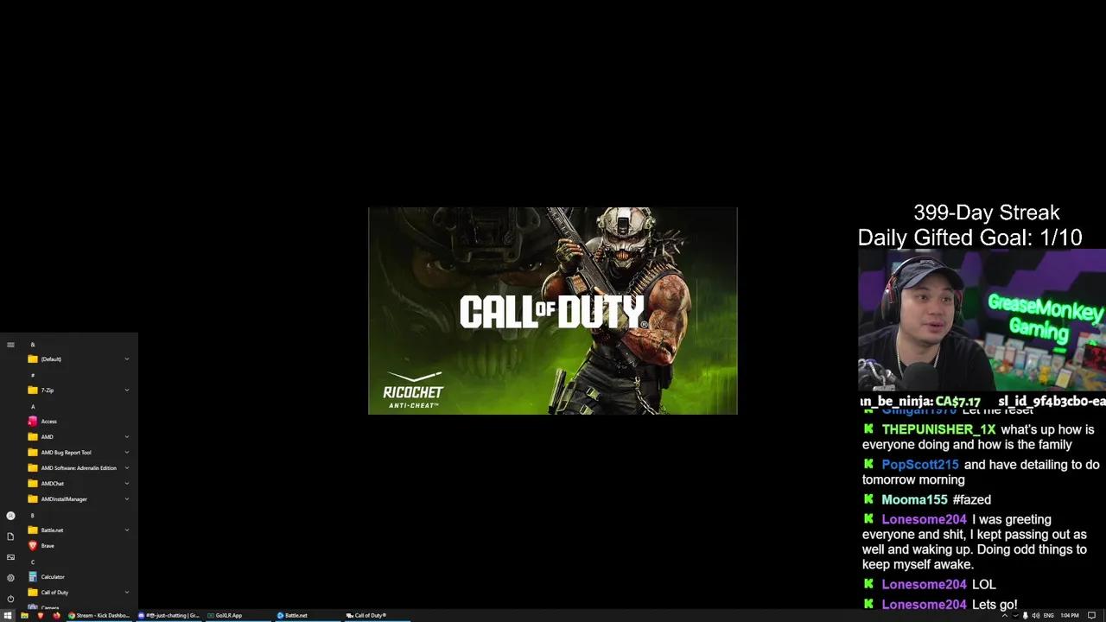Expand the Start menu hamburger navigation
1106x622 pixels.
pos(10,345)
